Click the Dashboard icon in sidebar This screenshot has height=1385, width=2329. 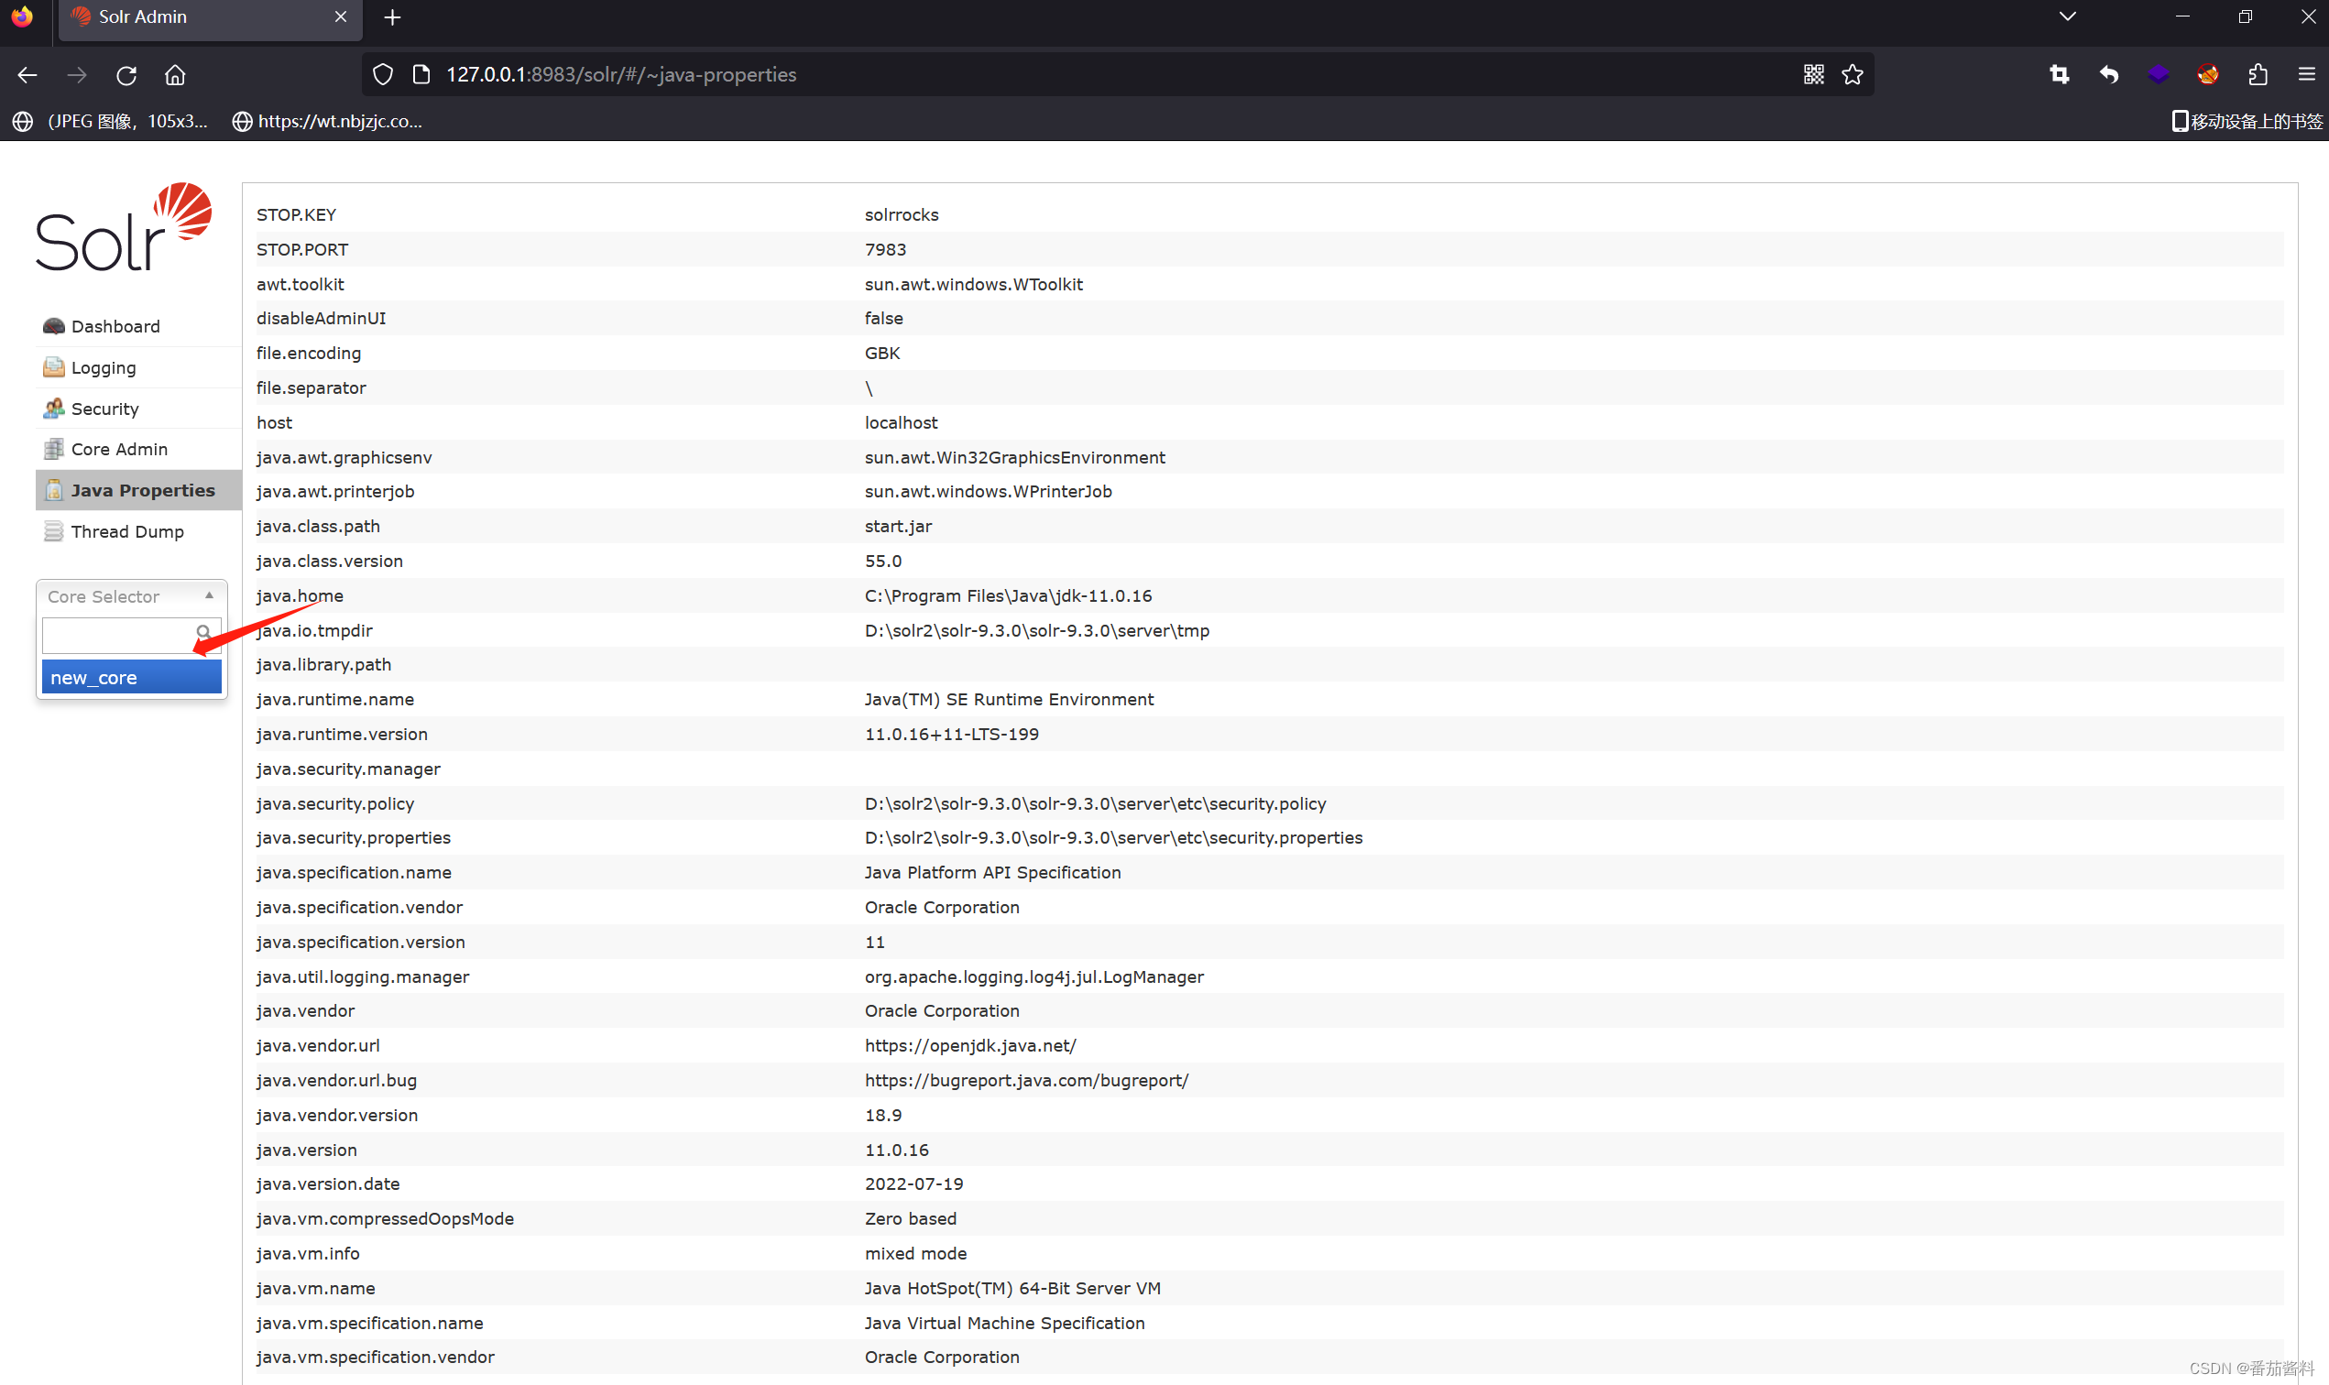coord(53,326)
